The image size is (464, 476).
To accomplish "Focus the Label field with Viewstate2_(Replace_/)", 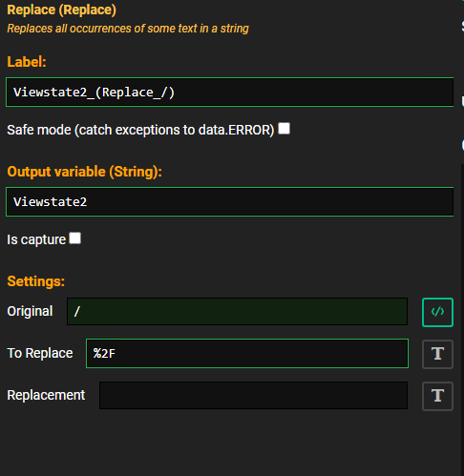I will pos(229,93).
